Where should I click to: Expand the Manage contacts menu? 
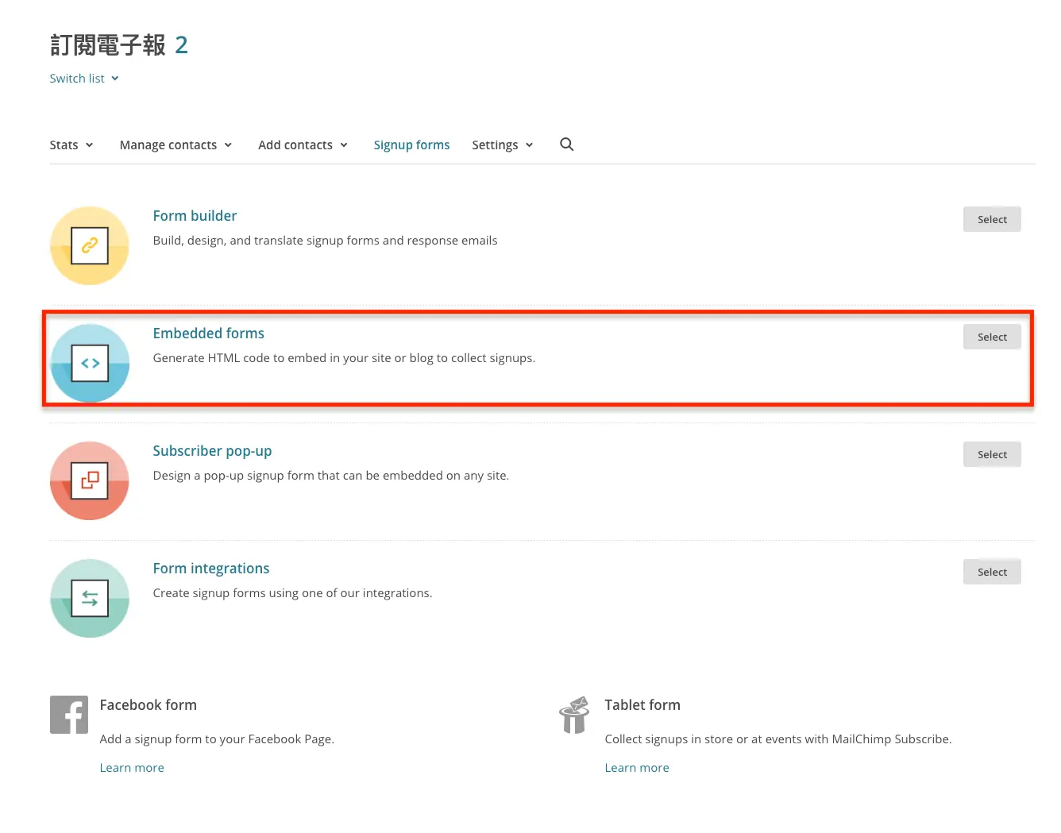point(176,145)
